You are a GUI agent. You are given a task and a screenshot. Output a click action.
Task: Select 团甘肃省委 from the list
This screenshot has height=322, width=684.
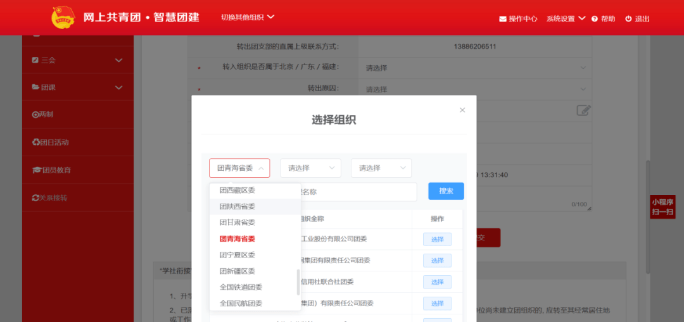point(255,223)
